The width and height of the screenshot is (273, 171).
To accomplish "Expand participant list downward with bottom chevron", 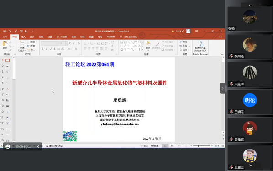I will pyautogui.click(x=251, y=165).
